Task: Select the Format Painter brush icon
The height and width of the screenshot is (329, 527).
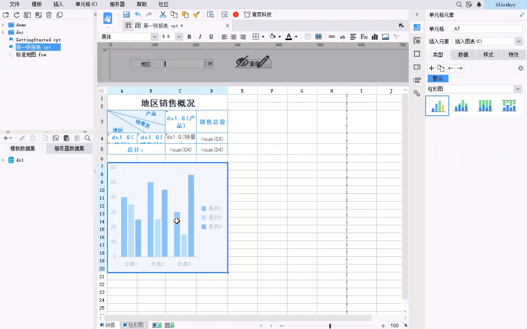Action: tap(196, 14)
